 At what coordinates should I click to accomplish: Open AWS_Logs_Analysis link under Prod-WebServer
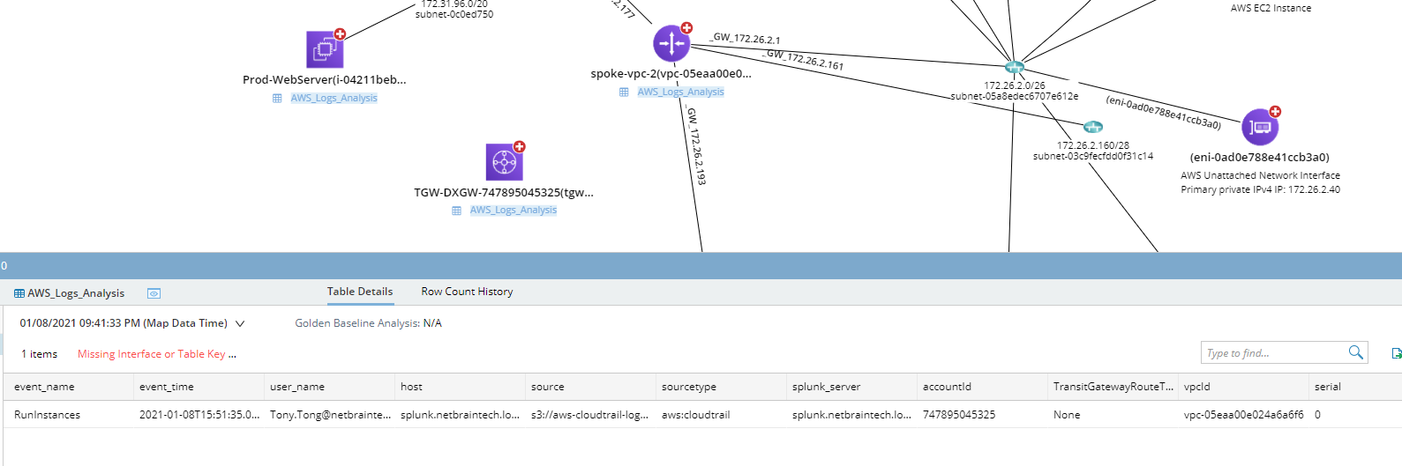coord(334,98)
